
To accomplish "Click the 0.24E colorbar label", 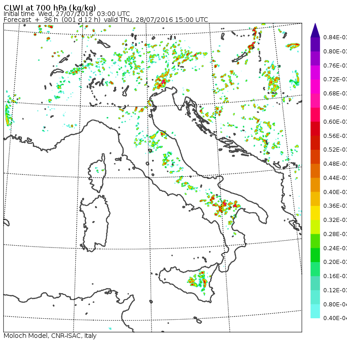I will click(335, 248).
